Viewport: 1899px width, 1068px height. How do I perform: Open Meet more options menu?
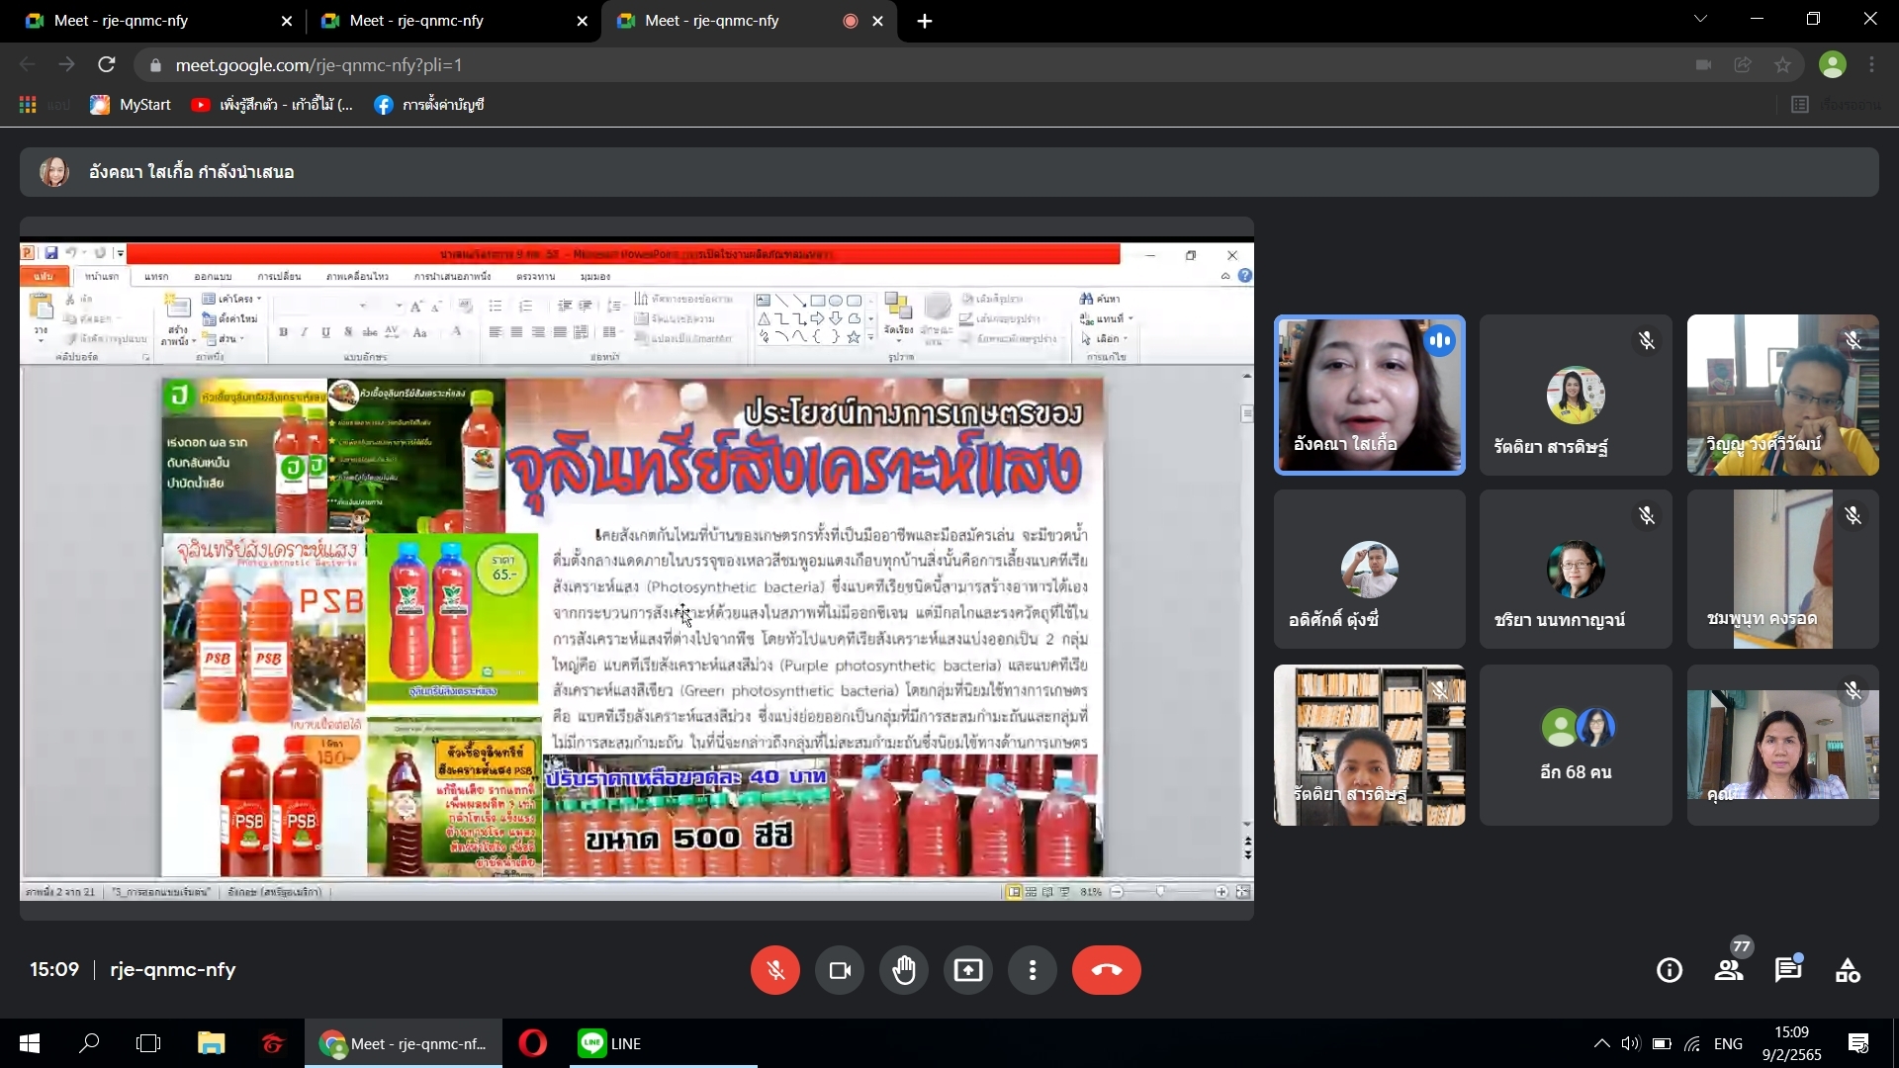(1032, 970)
